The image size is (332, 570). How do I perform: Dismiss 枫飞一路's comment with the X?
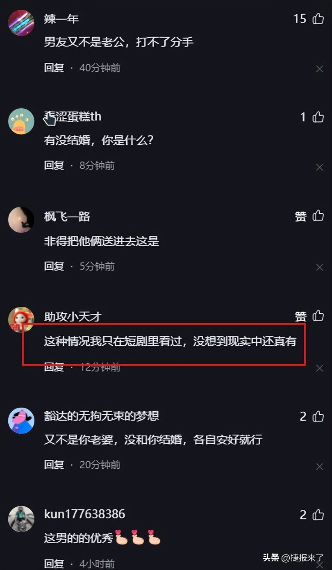click(x=320, y=267)
